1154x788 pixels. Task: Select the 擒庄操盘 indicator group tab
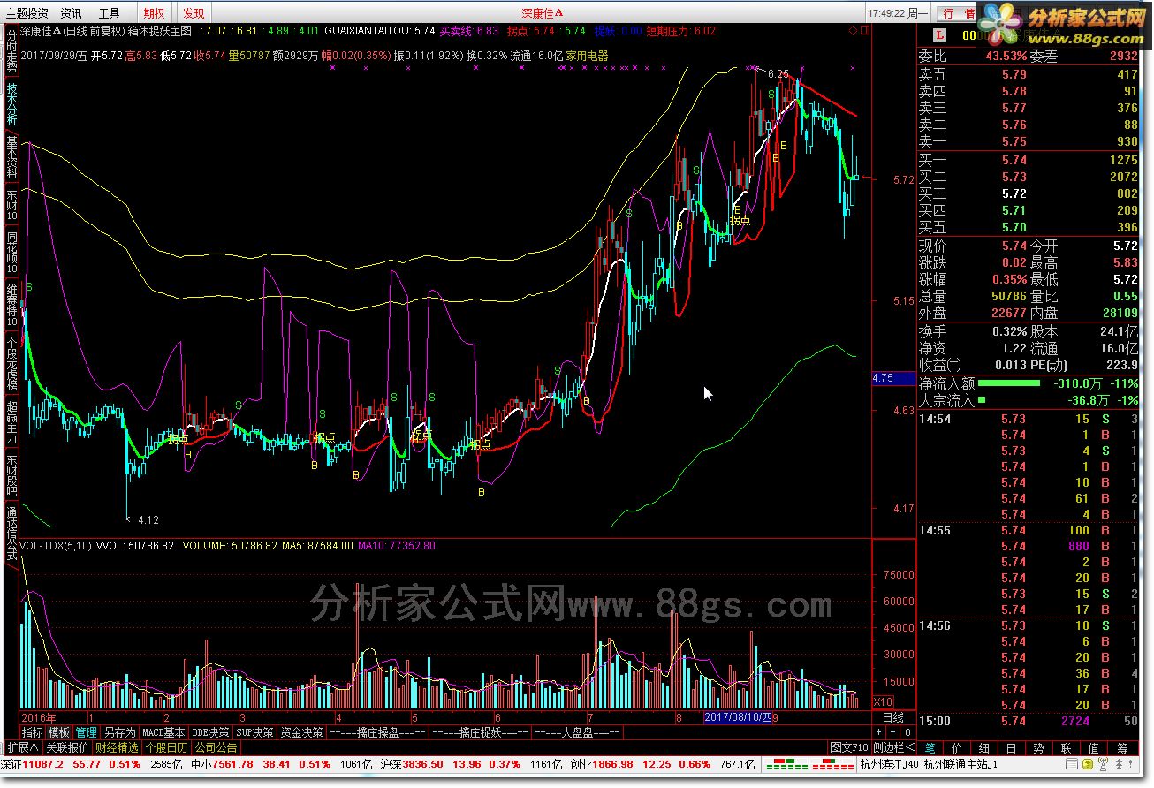(x=377, y=732)
